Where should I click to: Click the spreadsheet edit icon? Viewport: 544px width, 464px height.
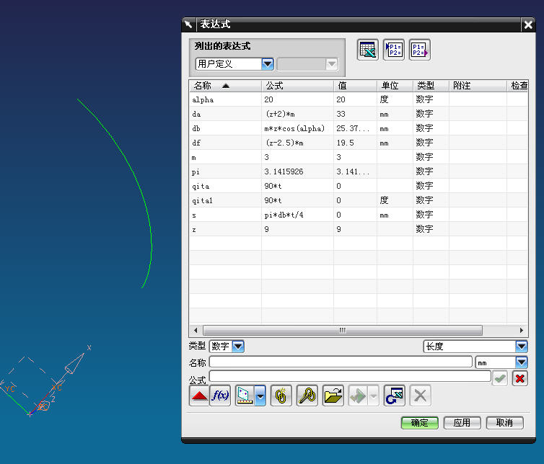coord(368,50)
